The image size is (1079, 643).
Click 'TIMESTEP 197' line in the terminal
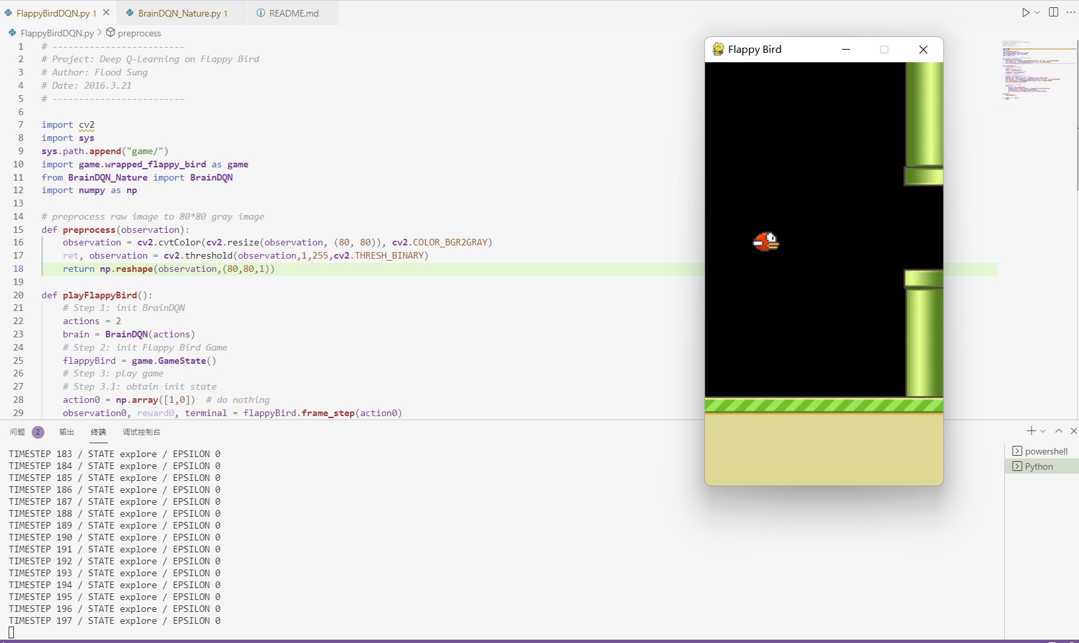(x=115, y=621)
